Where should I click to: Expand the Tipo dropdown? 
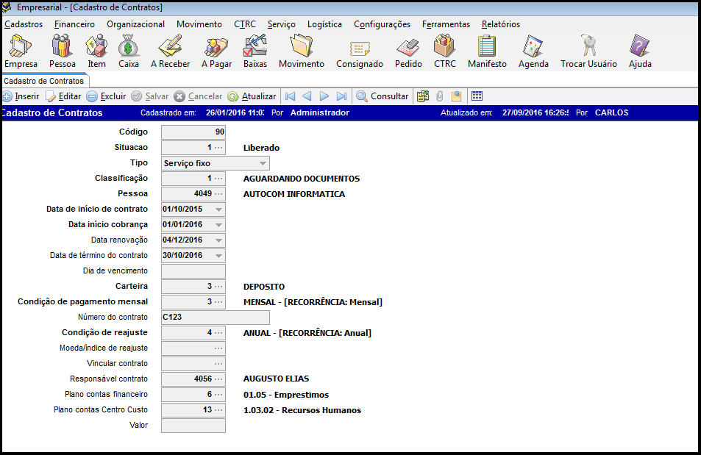pos(263,163)
